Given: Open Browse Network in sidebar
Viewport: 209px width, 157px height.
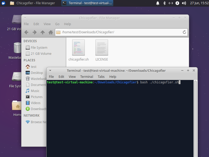Looking at the screenshot, I should (x=36, y=122).
